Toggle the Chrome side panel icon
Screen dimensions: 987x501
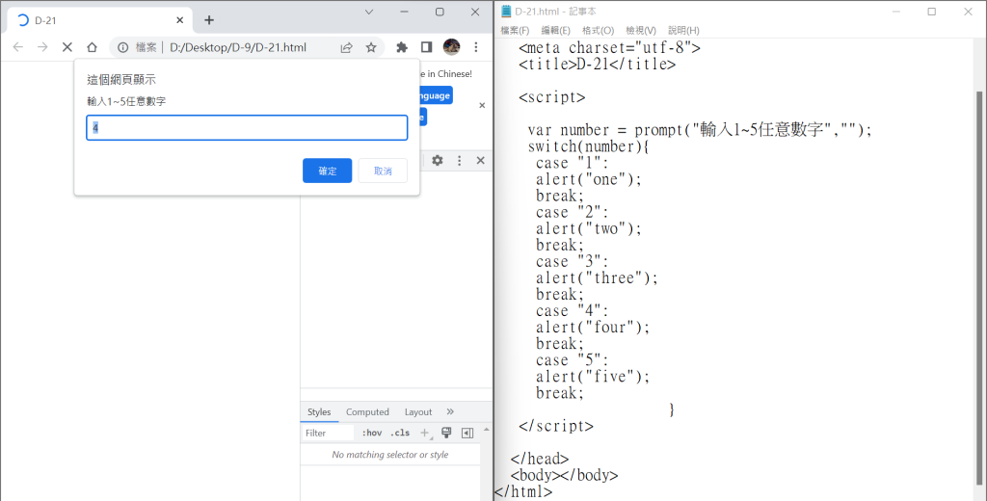point(426,47)
